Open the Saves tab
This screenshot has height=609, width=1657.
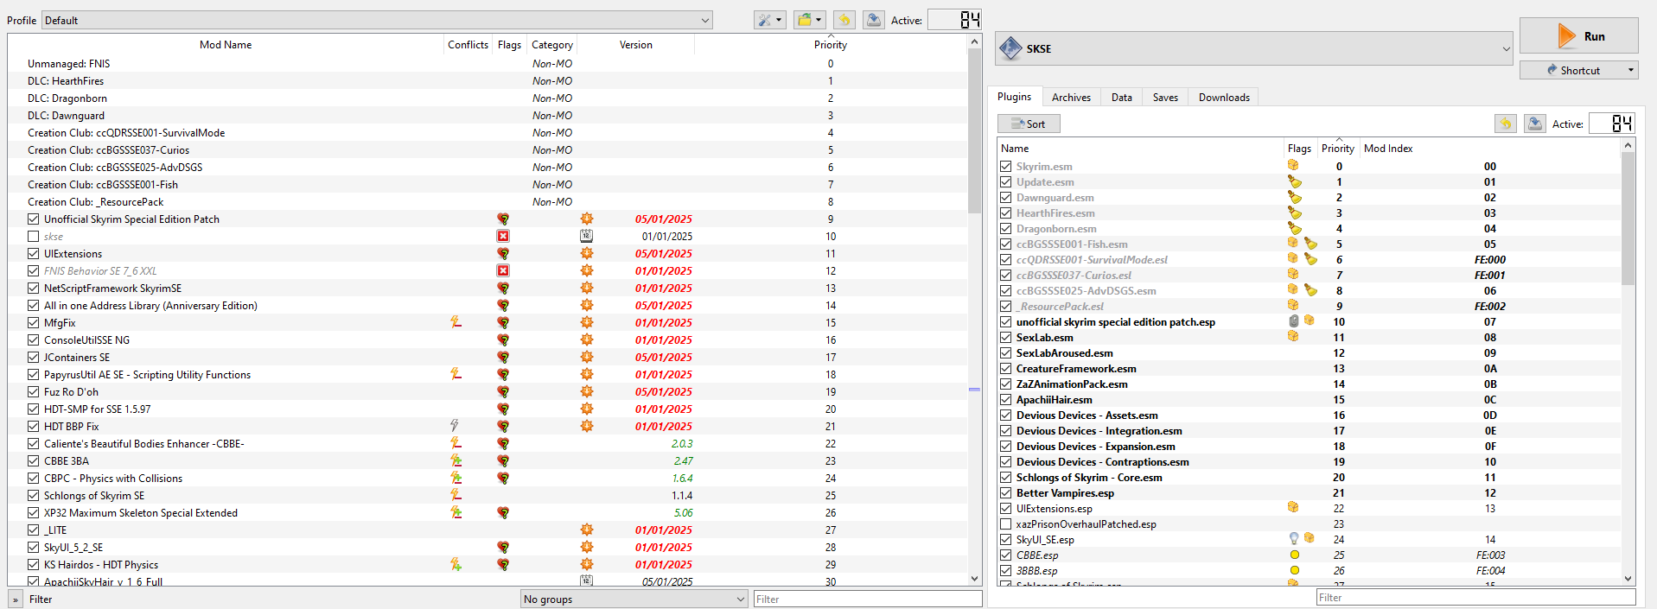click(x=1165, y=98)
